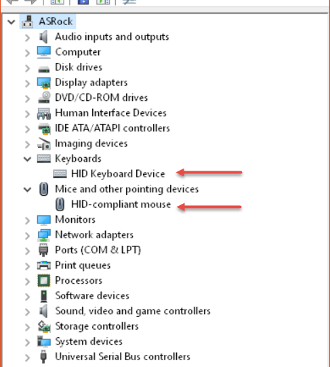The width and height of the screenshot is (330, 367).
Task: Click the Universal Serial Bus controllers icon
Action: (43, 356)
